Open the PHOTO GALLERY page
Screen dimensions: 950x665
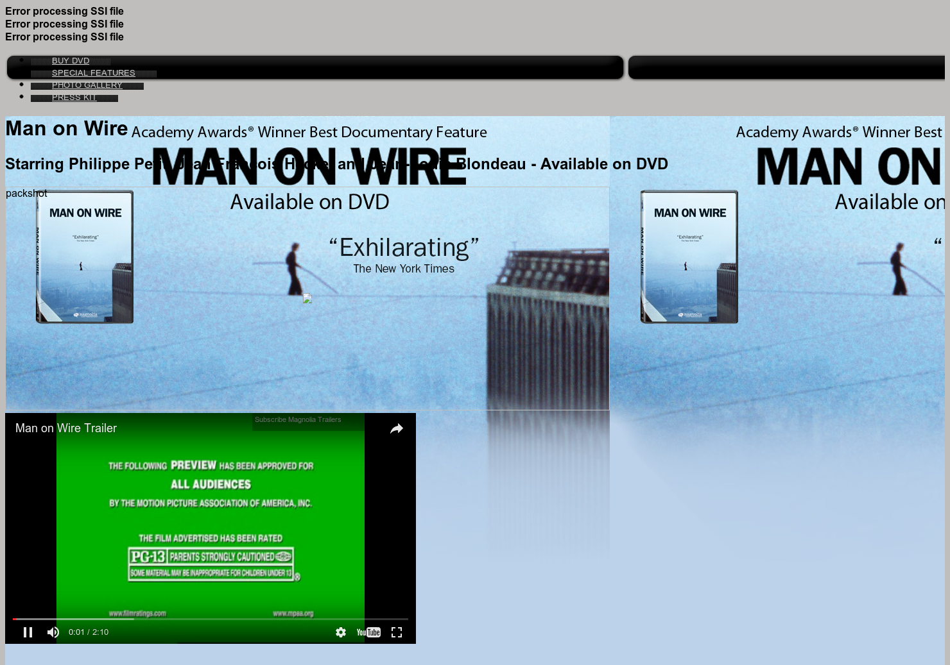pos(87,85)
